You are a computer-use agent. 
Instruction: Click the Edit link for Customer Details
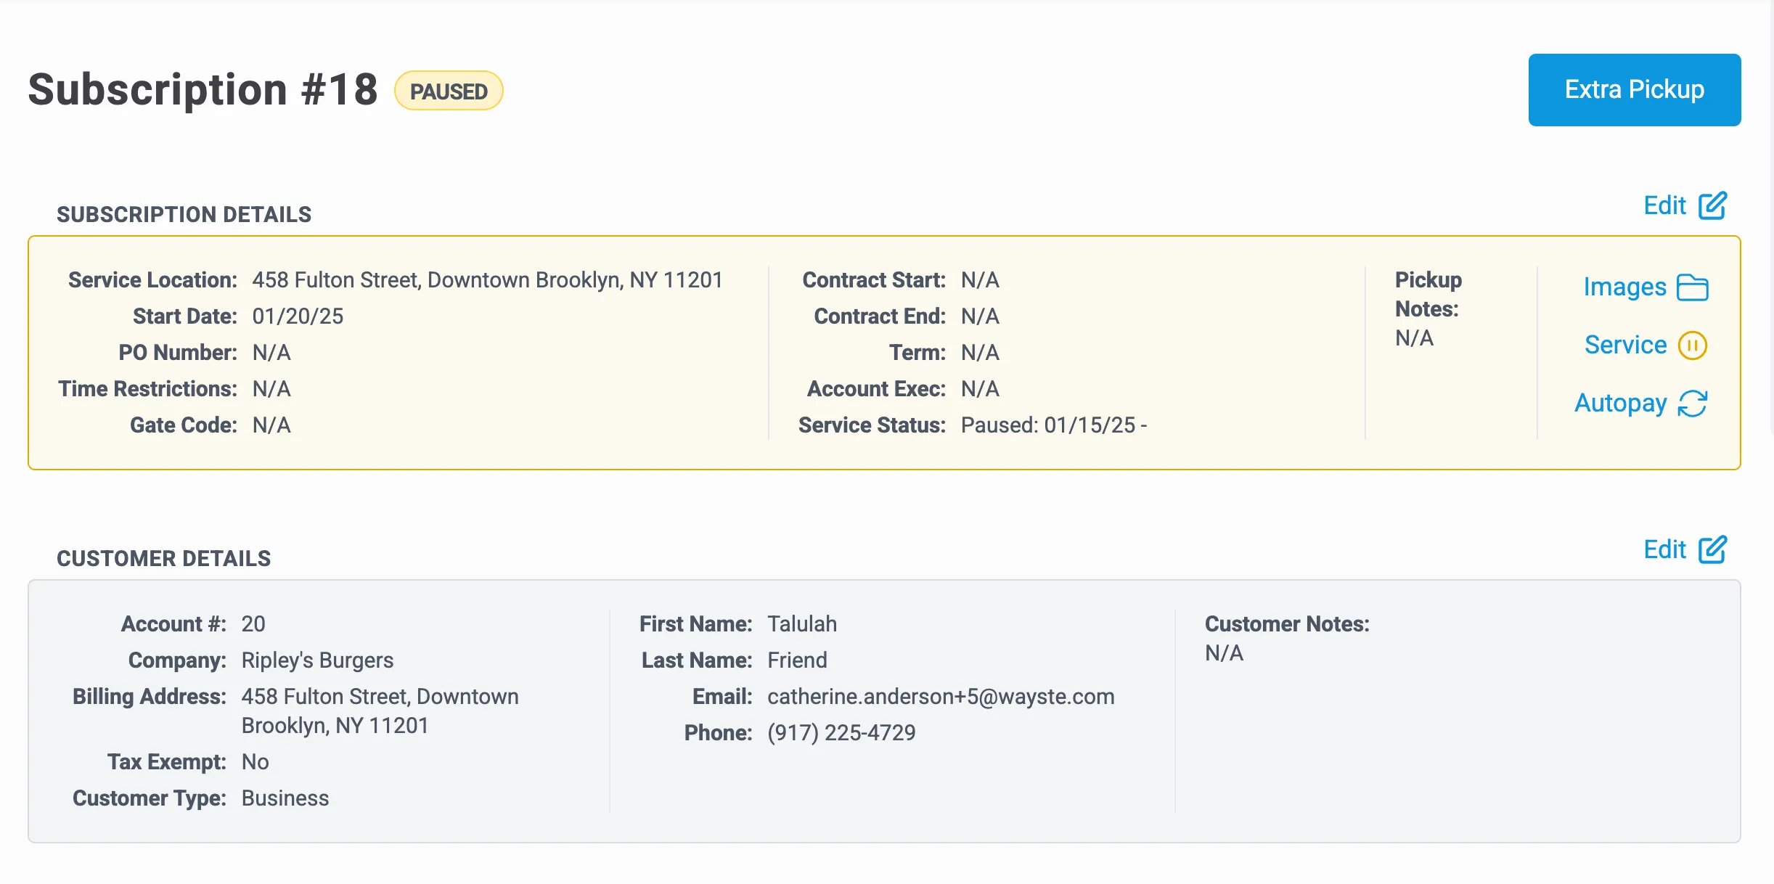click(1664, 550)
